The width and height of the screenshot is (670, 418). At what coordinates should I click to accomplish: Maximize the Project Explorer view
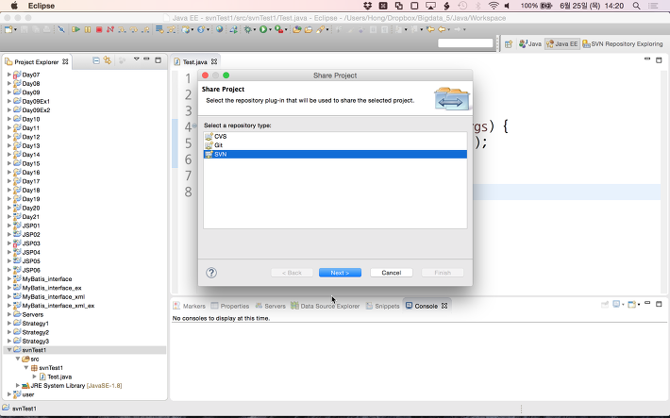point(159,60)
